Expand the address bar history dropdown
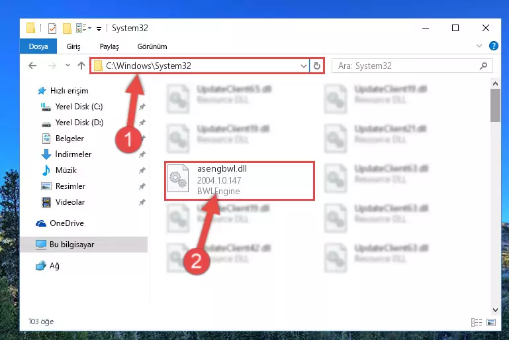The width and height of the screenshot is (509, 340). (x=304, y=66)
